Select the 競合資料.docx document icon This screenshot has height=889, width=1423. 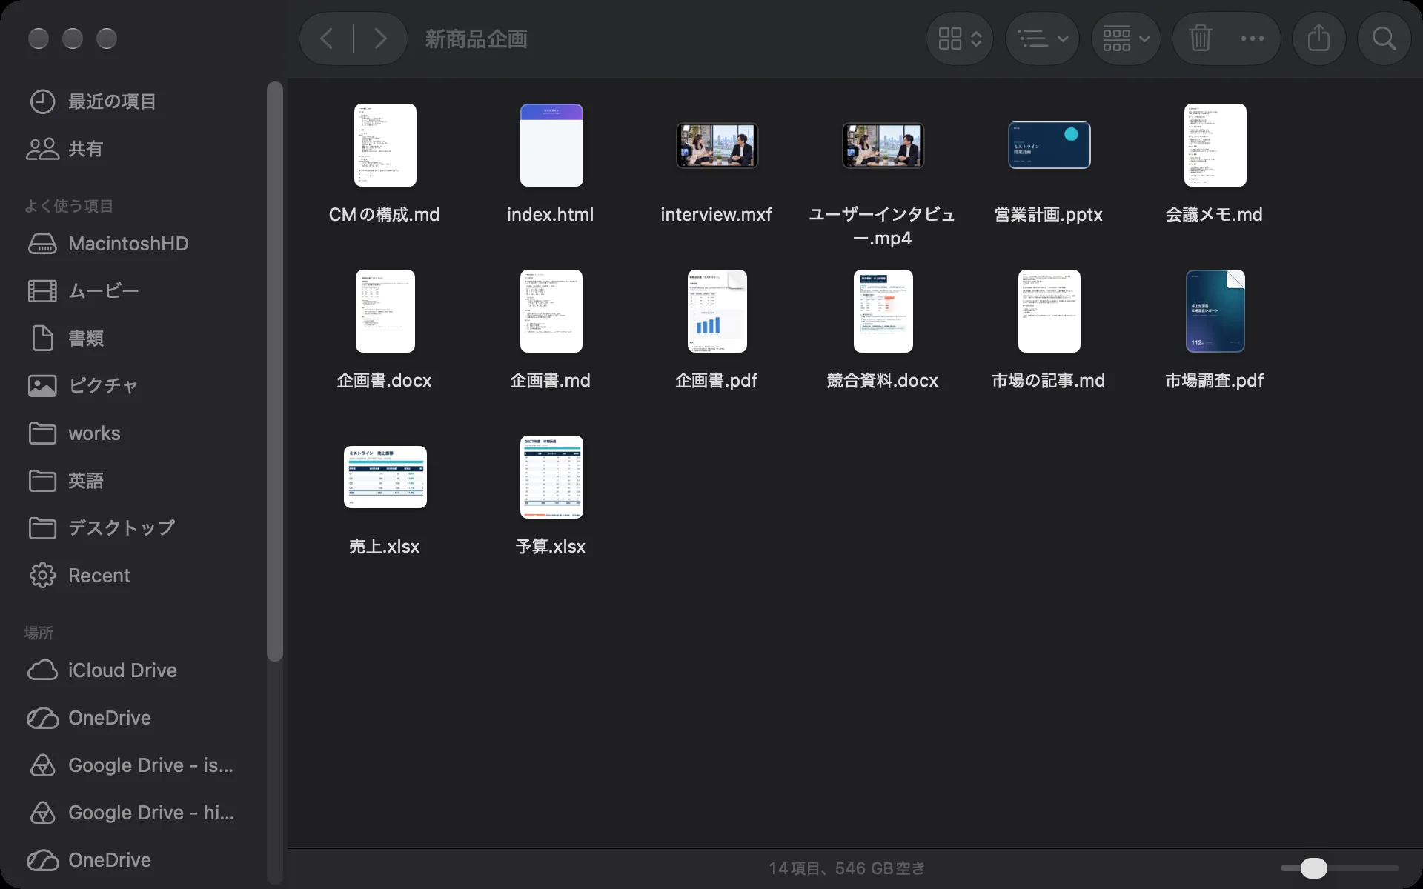click(883, 311)
